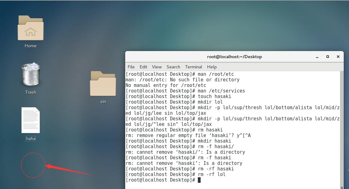Click the 'man /etc/services' command line
Image resolution: width=349 pixels, height=189 pixels.
click(185, 91)
